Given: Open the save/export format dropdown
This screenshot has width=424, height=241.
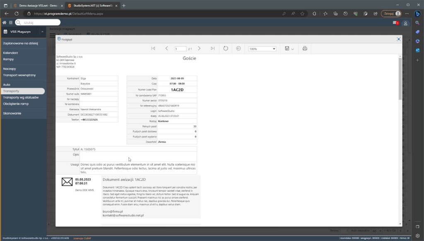Looking at the screenshot, I should pos(289,49).
